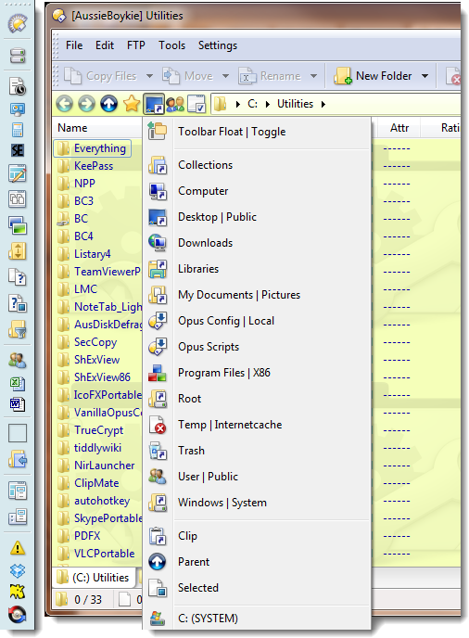This screenshot has height=638, width=469.
Task: Choose Desktop | Public menu entry
Action: pos(258,217)
